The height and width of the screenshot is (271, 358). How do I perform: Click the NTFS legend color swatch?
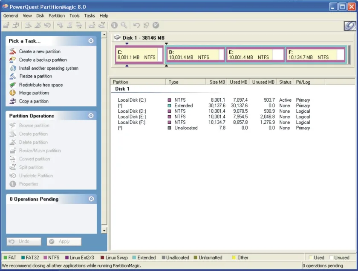coord(45,257)
